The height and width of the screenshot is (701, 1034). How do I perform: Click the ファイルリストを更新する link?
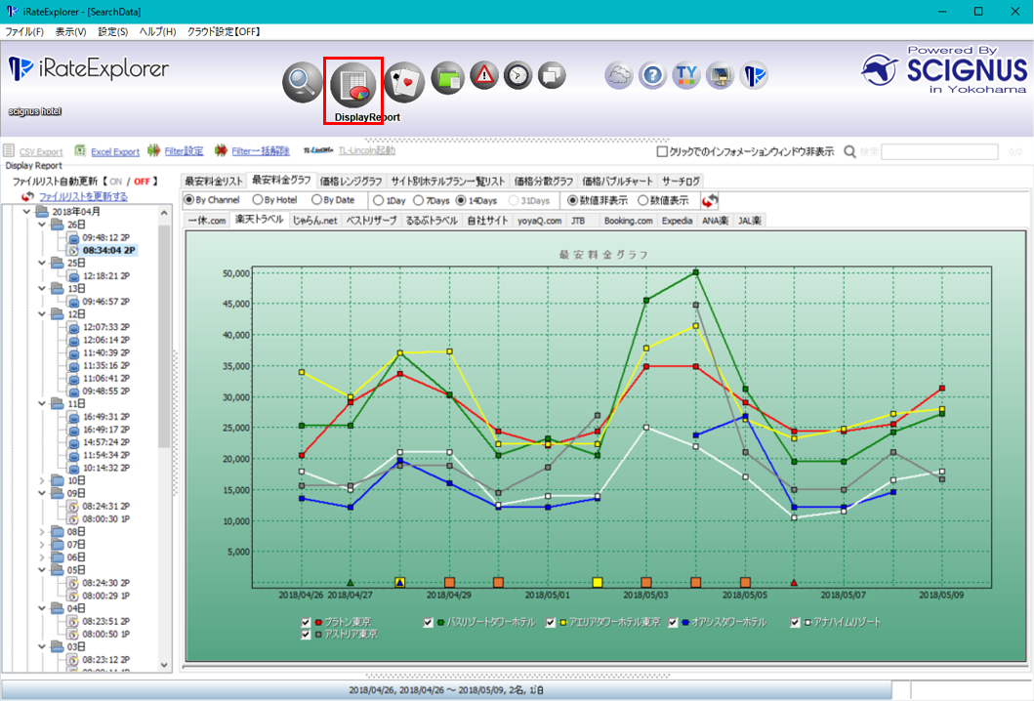[x=83, y=196]
